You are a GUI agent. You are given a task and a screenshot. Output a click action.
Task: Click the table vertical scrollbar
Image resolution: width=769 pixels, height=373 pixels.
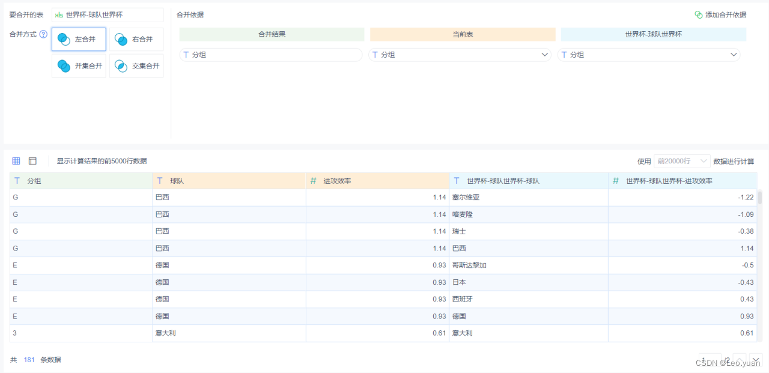760,198
